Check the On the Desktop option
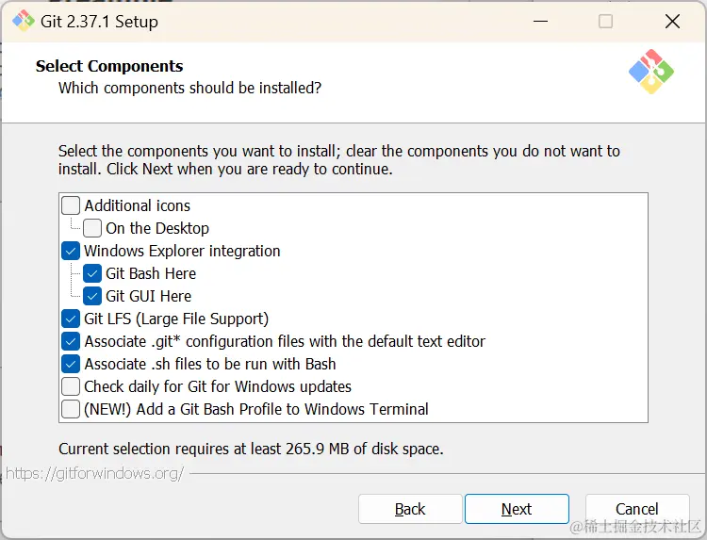 tap(92, 228)
